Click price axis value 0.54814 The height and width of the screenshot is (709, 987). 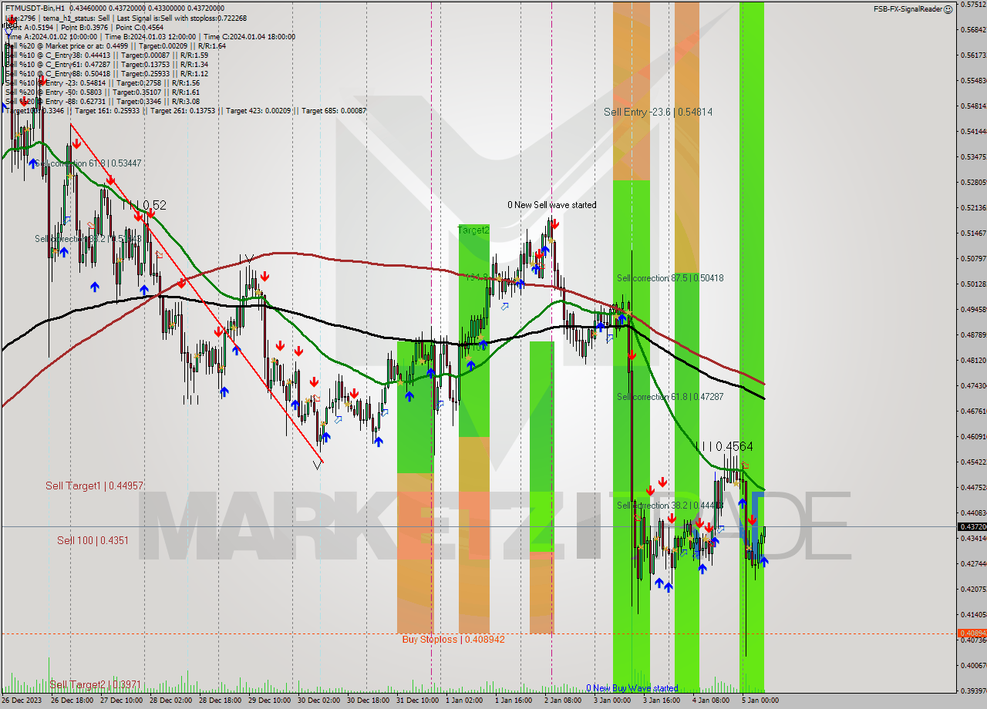click(x=973, y=106)
